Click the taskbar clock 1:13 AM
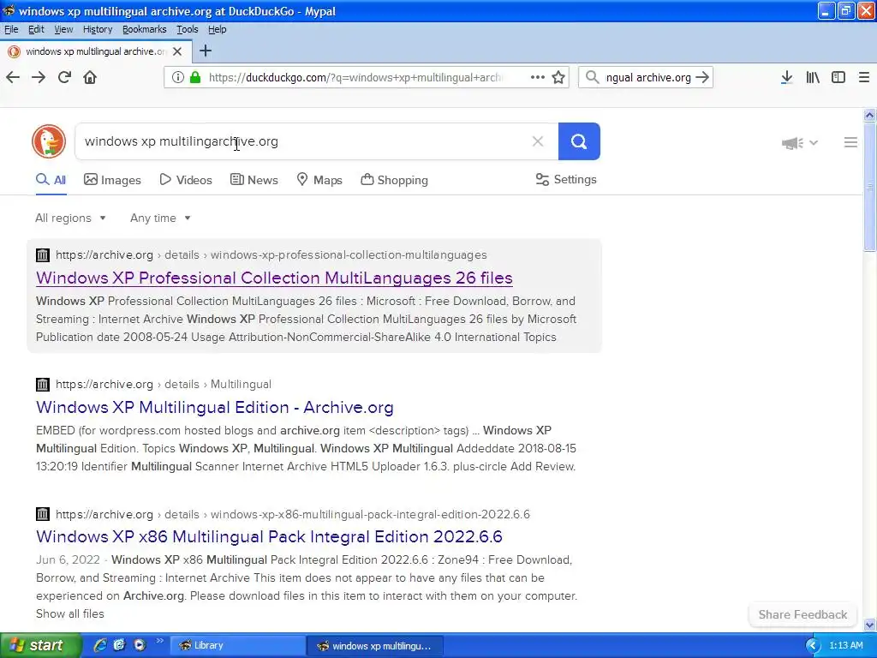877x658 pixels. tap(845, 646)
